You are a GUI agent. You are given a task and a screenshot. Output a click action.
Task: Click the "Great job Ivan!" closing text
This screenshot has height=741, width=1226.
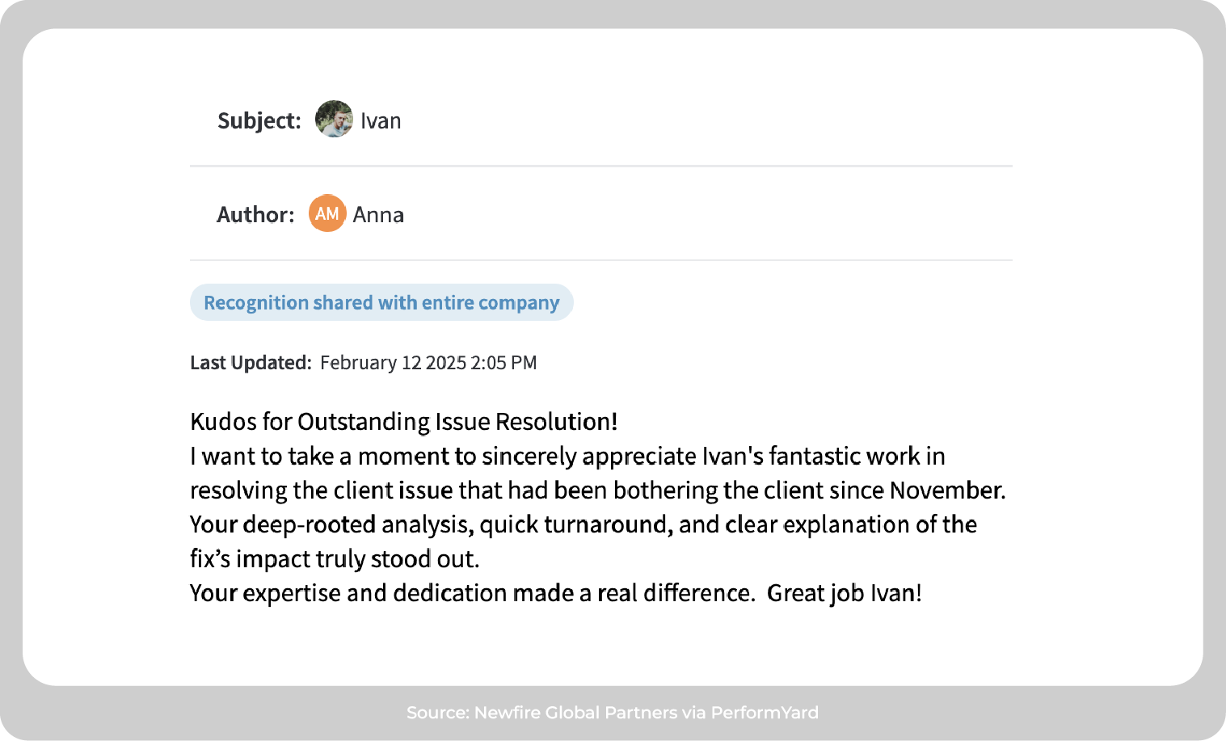[x=844, y=593]
